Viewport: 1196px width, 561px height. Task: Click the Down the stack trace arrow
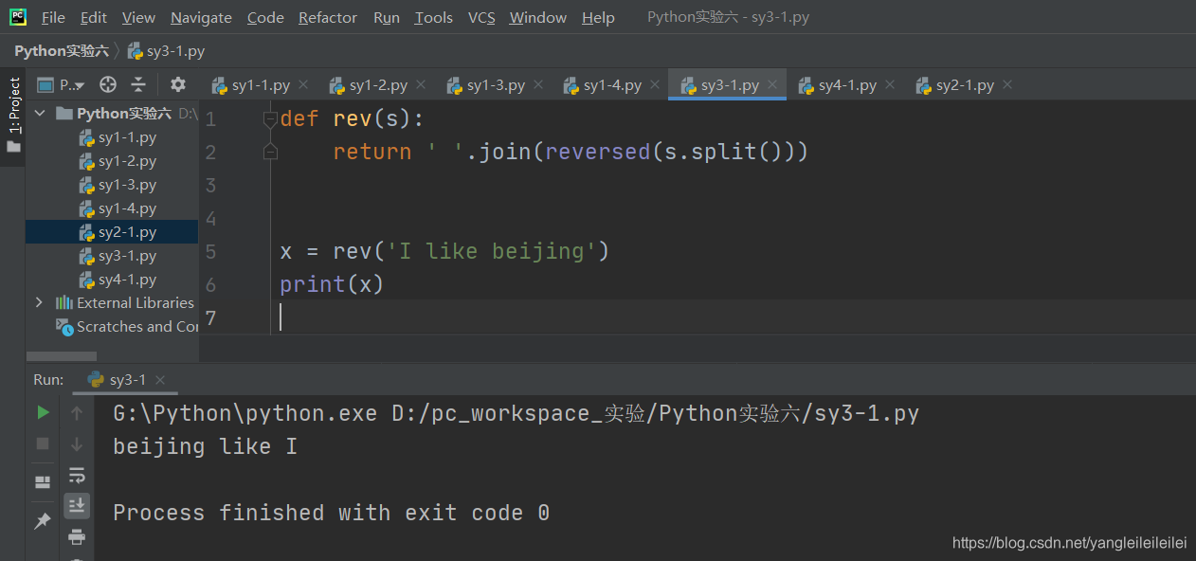[77, 443]
